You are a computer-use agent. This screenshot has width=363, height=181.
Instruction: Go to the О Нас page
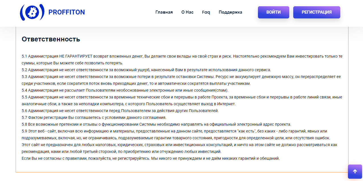187,12
